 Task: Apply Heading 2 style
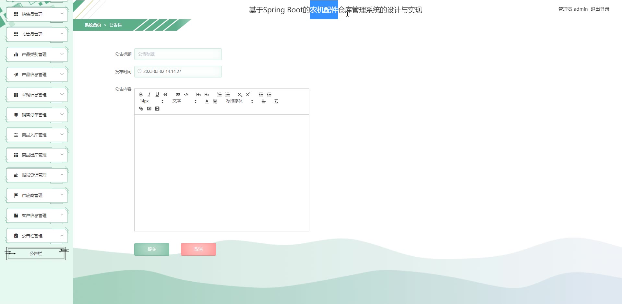tap(207, 95)
